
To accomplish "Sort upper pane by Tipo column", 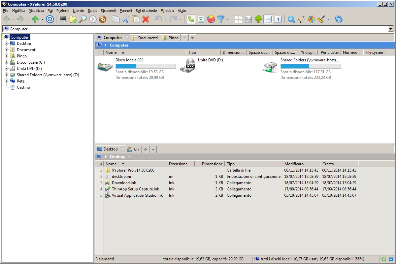I will 203,52.
